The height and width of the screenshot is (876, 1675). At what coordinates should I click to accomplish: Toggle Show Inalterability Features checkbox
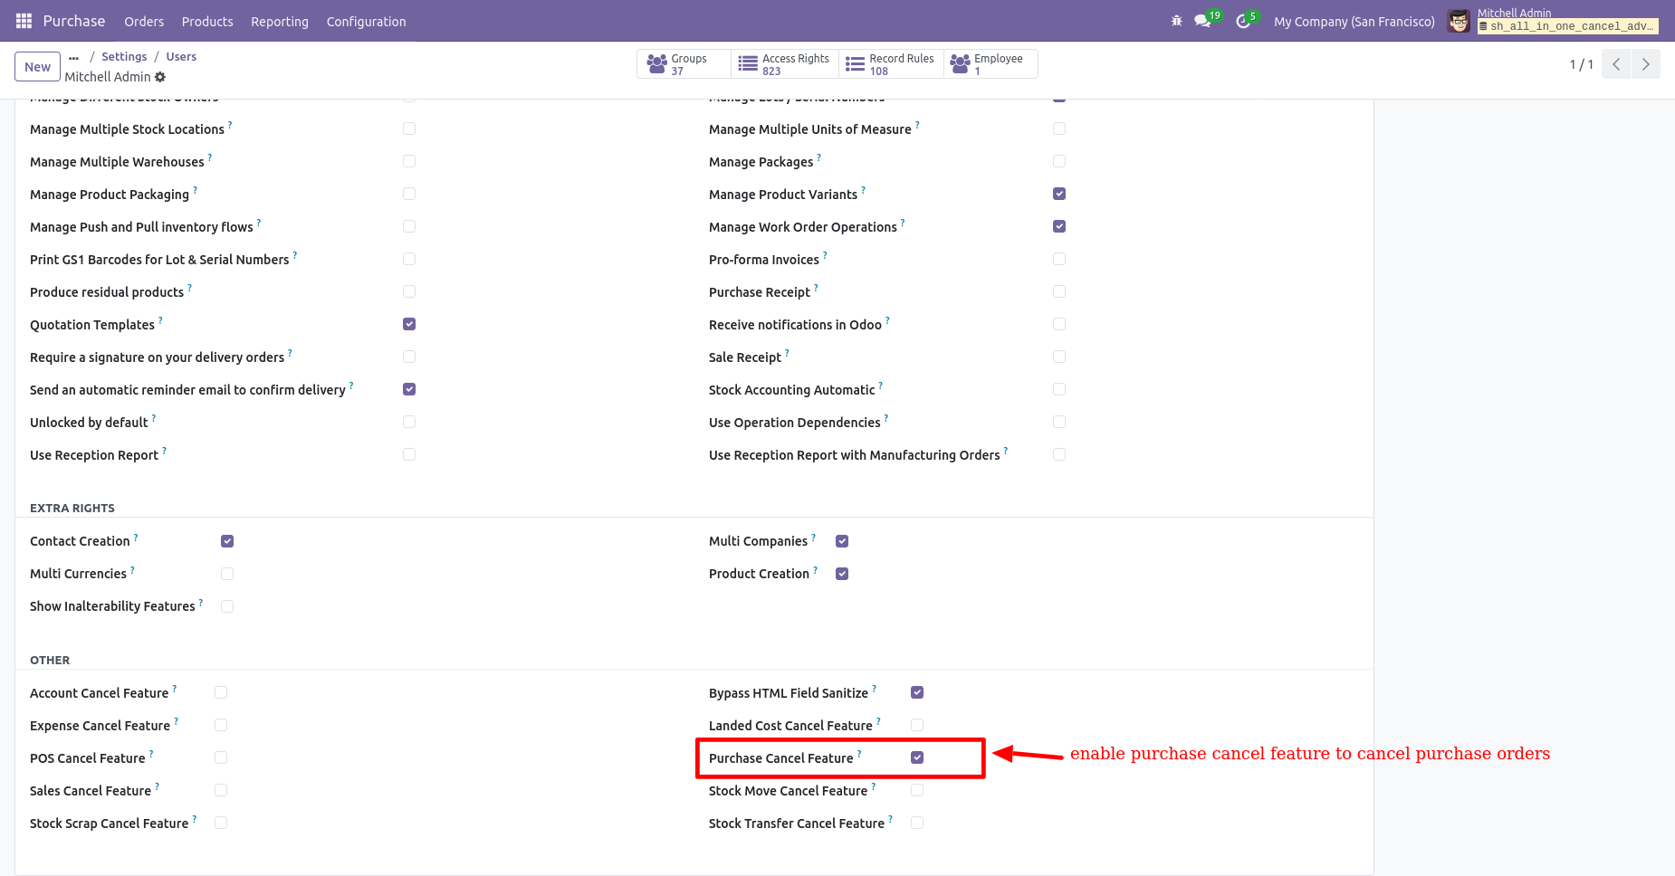coord(227,606)
